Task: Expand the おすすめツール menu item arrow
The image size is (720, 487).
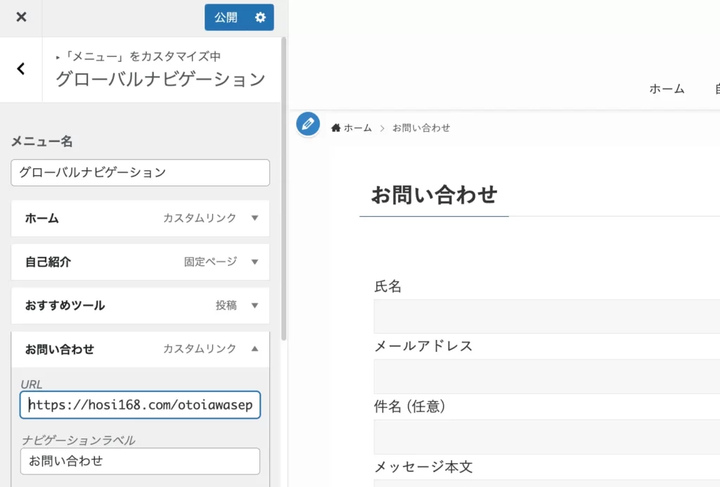Action: 255,305
